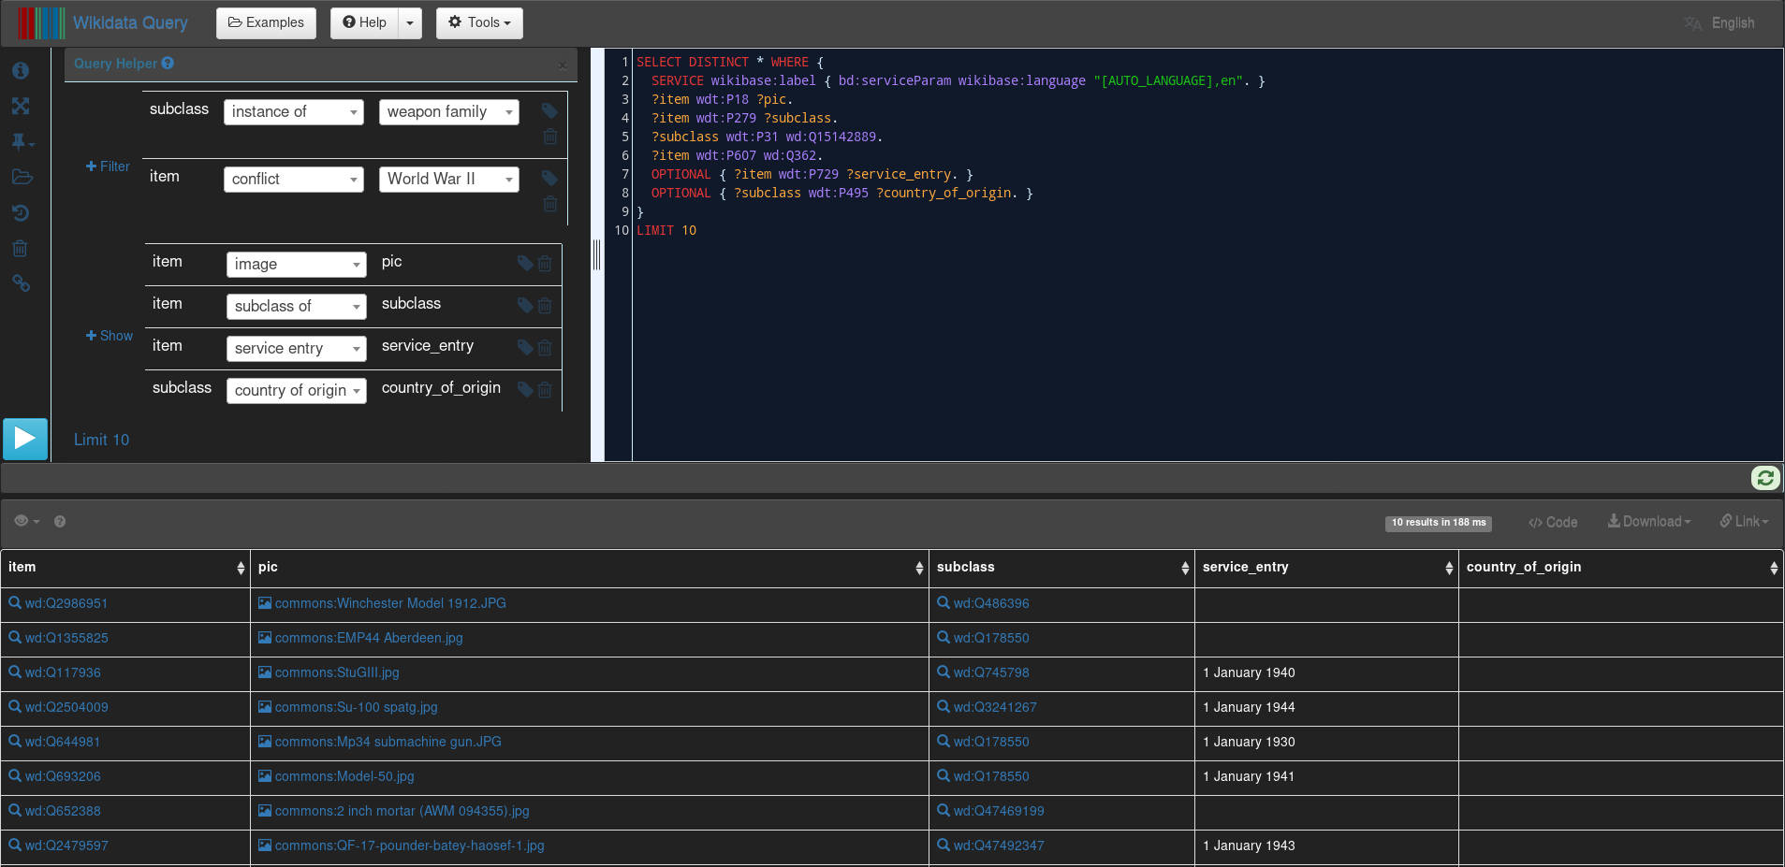Expand the Help menu caret

(410, 22)
